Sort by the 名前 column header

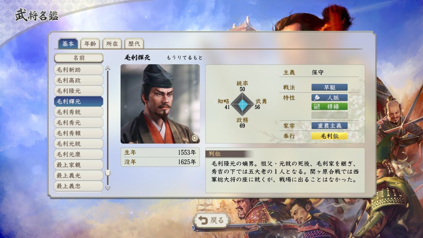click(79, 58)
